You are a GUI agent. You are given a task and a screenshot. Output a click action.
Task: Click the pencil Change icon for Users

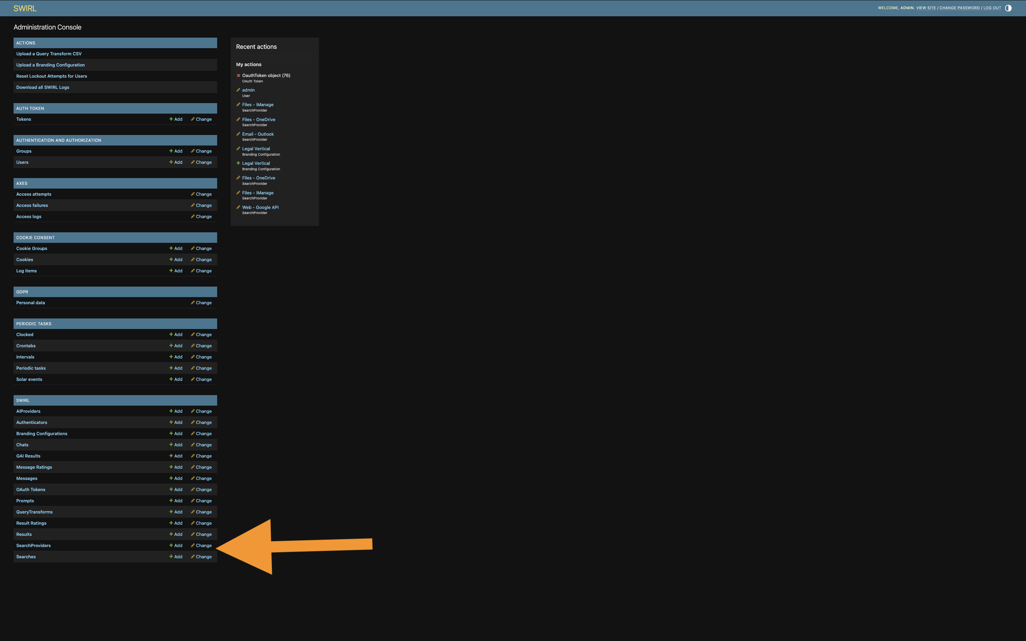coord(193,162)
